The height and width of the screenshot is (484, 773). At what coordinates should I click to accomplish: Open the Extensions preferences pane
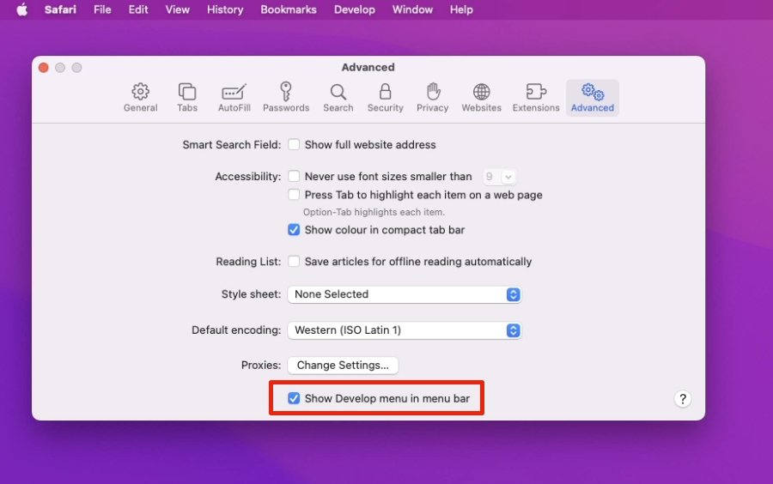536,98
